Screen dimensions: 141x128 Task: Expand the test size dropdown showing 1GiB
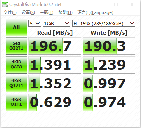57,23
